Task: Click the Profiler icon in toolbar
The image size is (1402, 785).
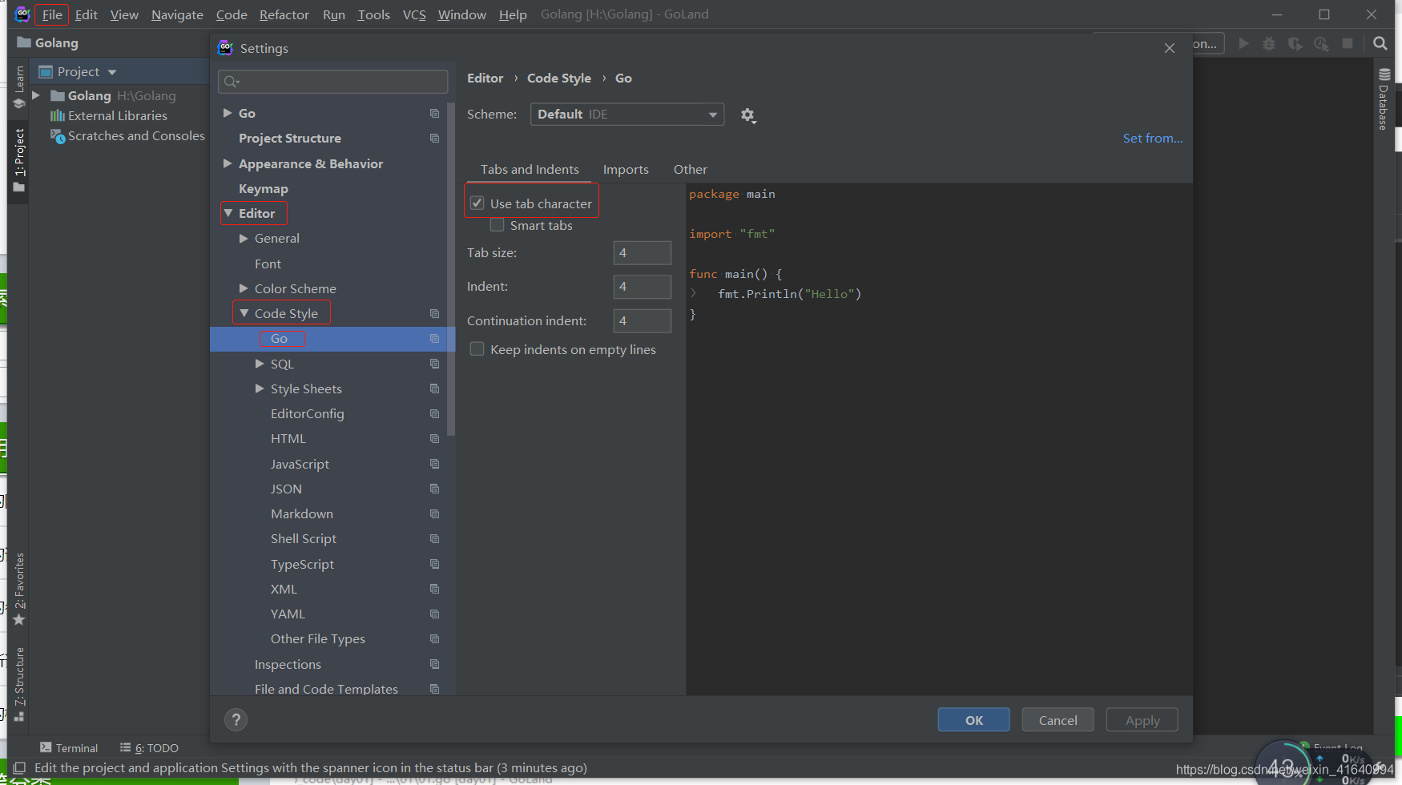Action: point(1321,43)
